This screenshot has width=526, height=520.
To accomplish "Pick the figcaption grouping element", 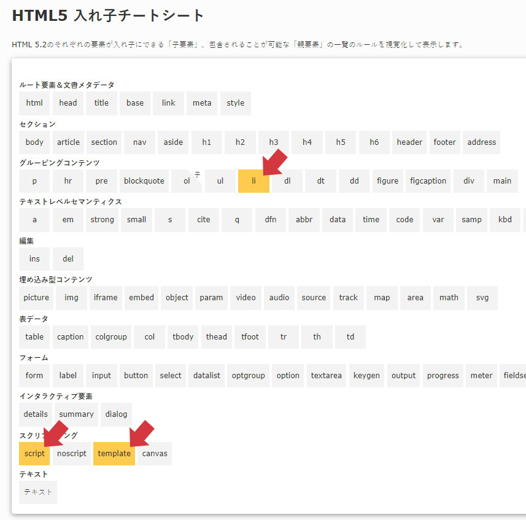I will (428, 181).
